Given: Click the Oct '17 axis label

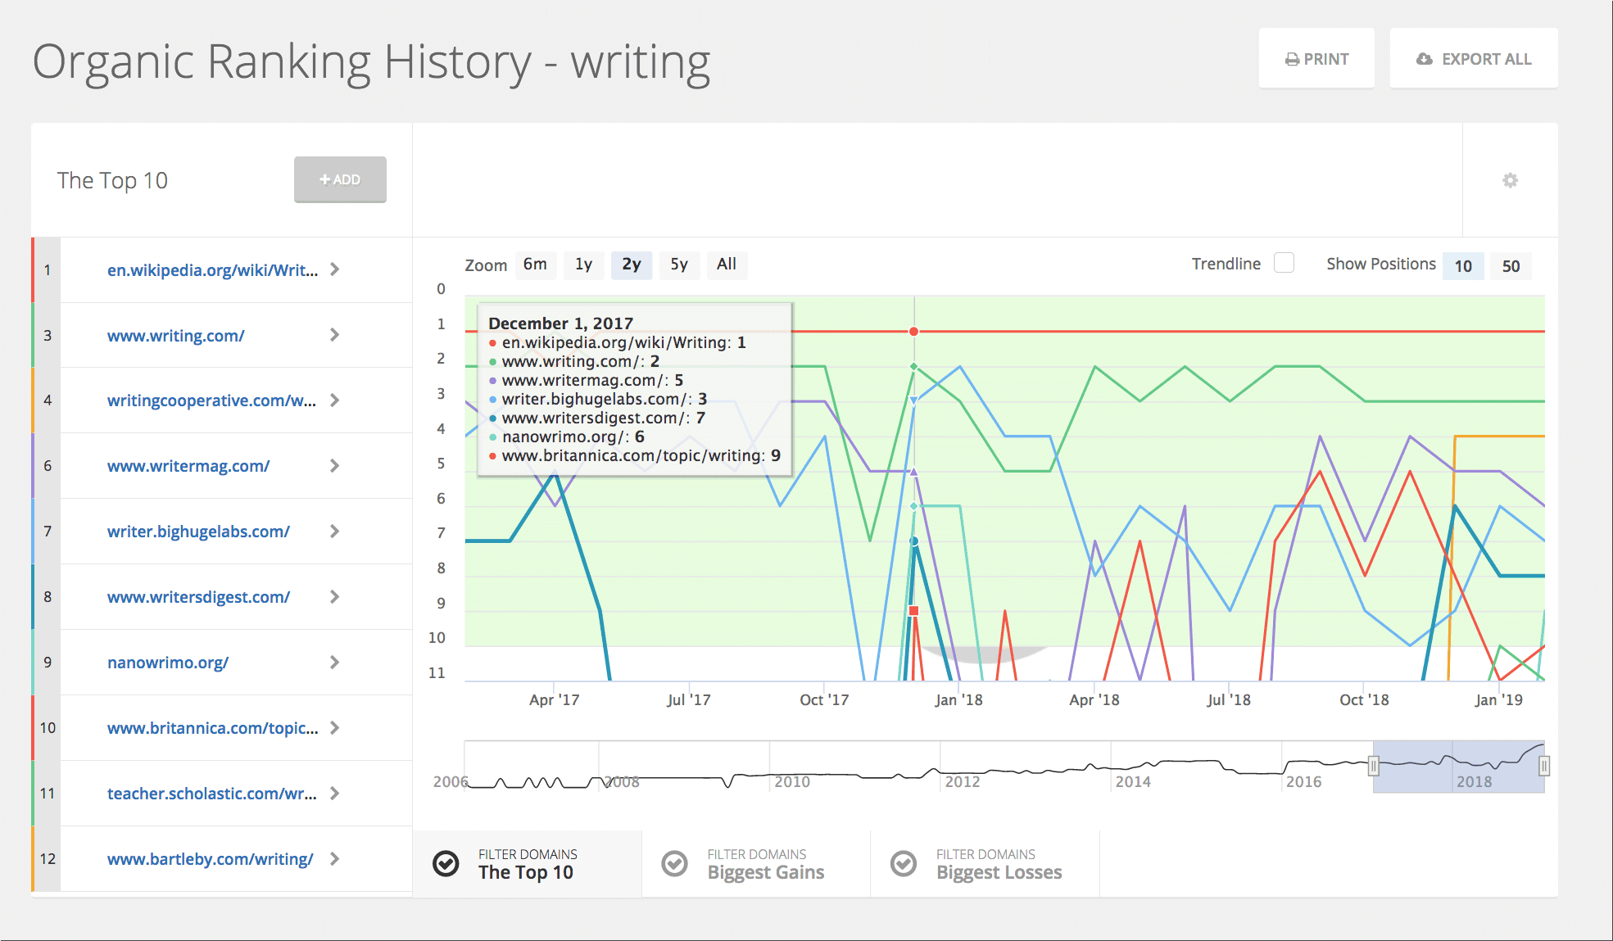Looking at the screenshot, I should [x=824, y=700].
